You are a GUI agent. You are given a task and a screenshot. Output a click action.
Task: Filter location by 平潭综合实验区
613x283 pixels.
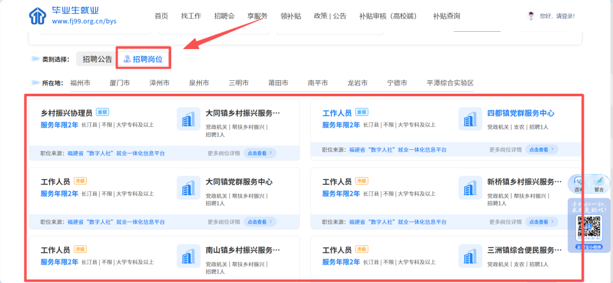click(450, 83)
